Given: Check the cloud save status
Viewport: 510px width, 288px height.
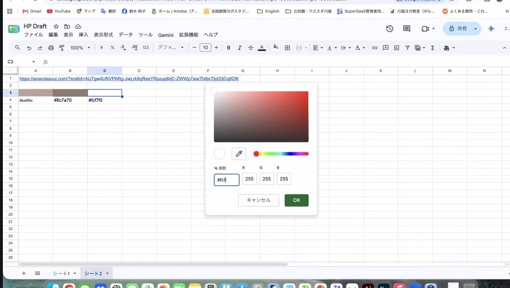Looking at the screenshot, I should coord(78,26).
